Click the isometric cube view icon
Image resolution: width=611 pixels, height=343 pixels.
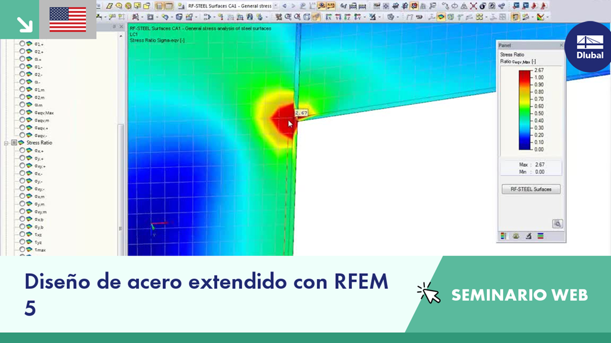307,17
